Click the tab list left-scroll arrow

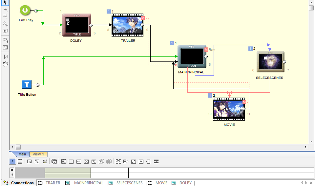pyautogui.click(x=302, y=183)
